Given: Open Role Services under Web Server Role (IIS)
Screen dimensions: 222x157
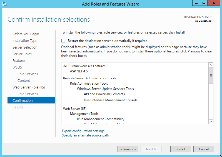Looking at the screenshot, I should 28,94.
